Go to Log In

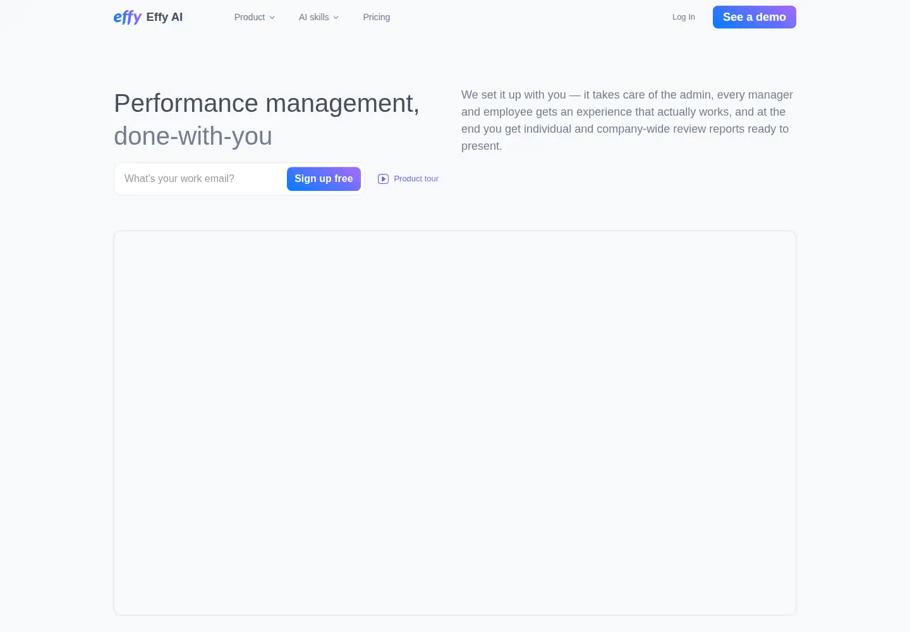pos(684,17)
